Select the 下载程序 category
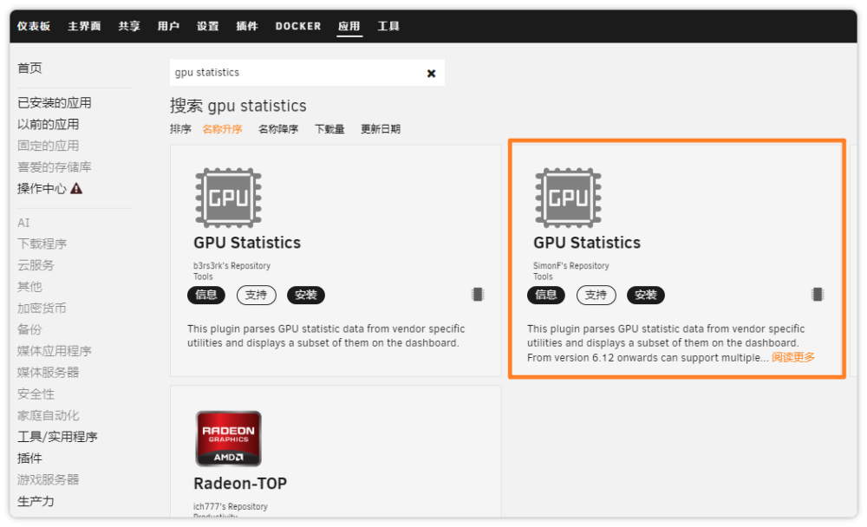The width and height of the screenshot is (867, 527). point(42,244)
